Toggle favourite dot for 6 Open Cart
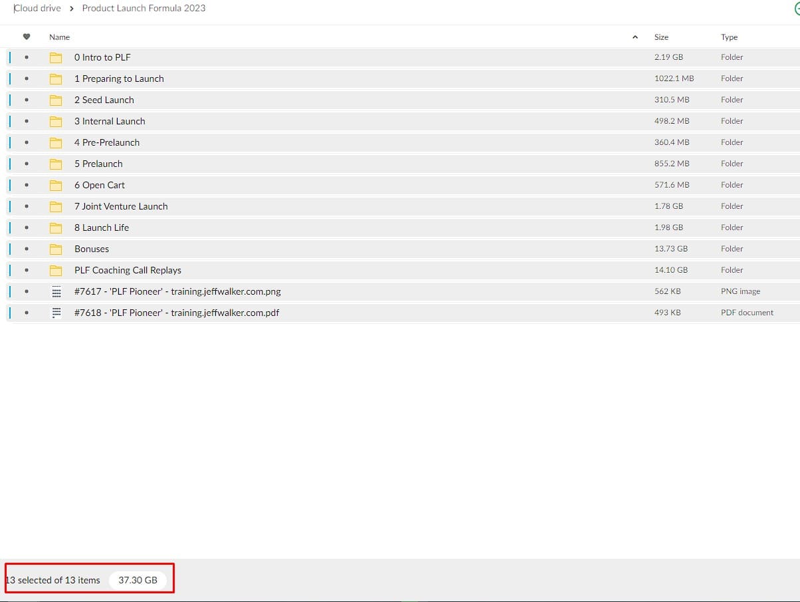 pyautogui.click(x=27, y=185)
